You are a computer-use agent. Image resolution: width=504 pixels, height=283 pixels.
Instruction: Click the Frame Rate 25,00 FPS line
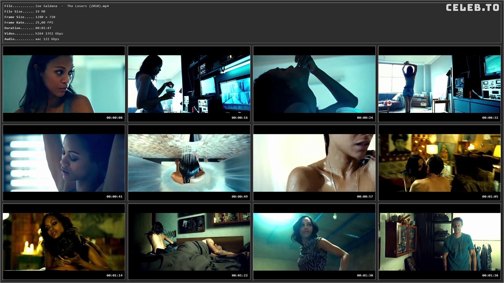click(x=29, y=23)
